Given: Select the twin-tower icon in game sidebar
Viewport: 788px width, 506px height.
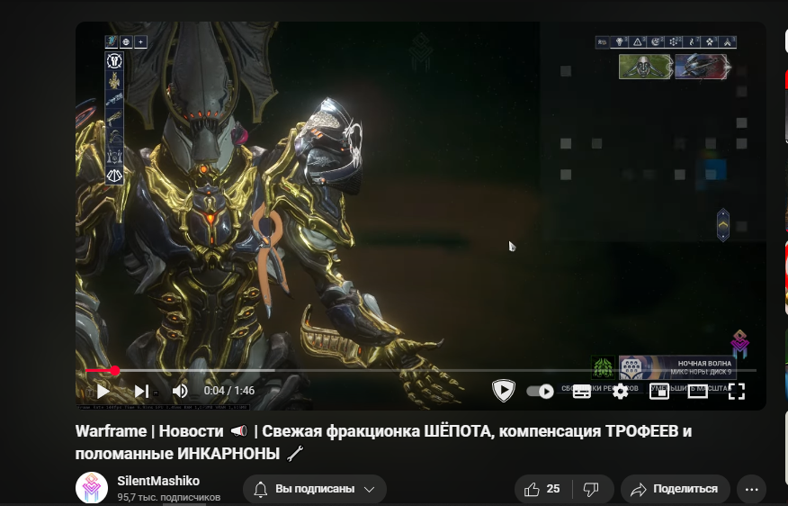Looking at the screenshot, I should 114,157.
